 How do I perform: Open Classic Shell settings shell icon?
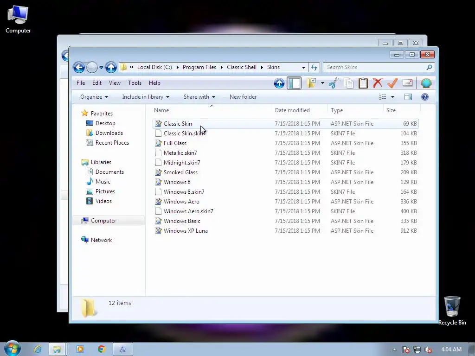[x=426, y=83]
